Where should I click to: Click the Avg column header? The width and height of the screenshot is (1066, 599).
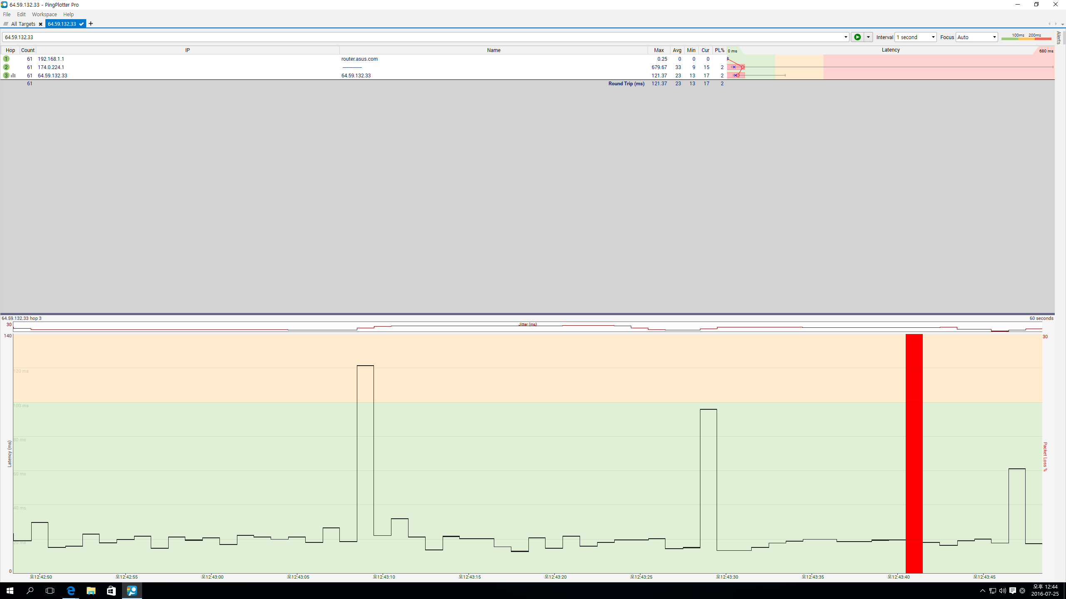point(677,50)
